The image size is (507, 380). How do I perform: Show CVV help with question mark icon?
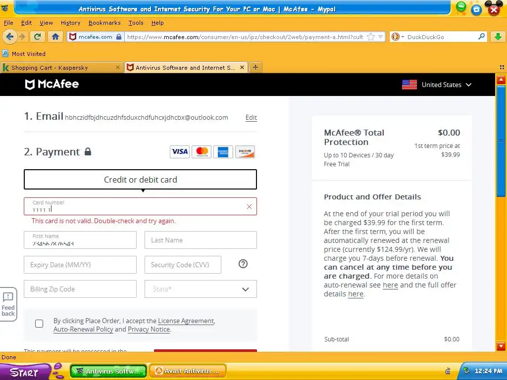(x=243, y=264)
